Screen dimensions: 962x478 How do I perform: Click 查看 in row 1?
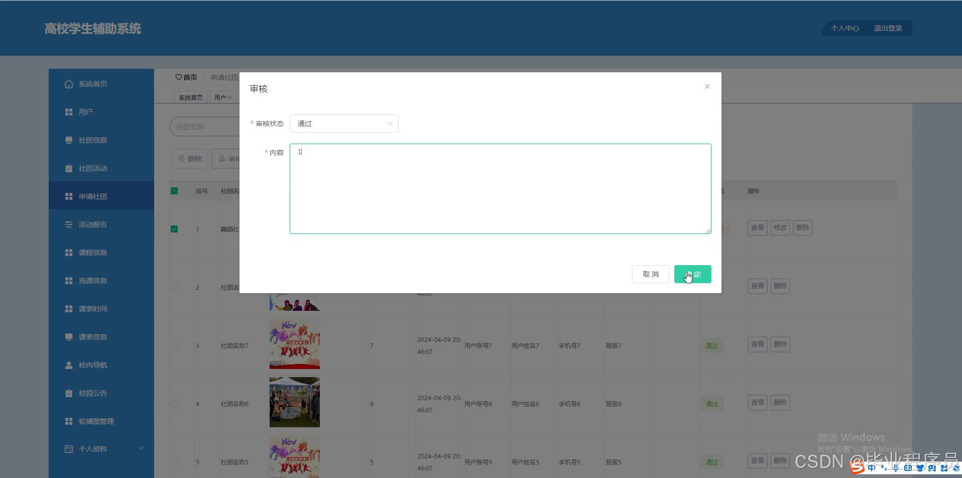click(757, 228)
